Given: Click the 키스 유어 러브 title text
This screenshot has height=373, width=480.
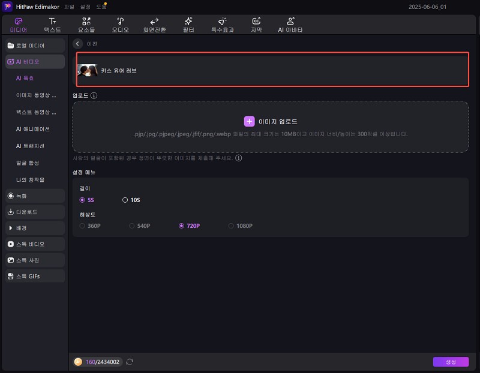Looking at the screenshot, I should click(x=119, y=70).
